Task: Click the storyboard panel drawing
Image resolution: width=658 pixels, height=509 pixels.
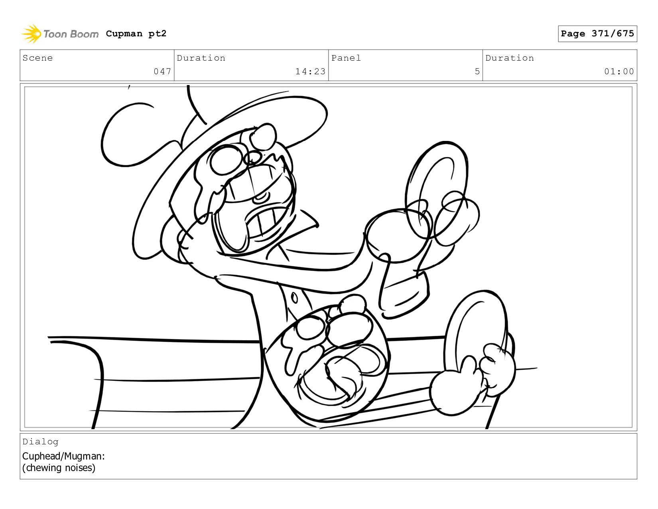Action: (328, 257)
